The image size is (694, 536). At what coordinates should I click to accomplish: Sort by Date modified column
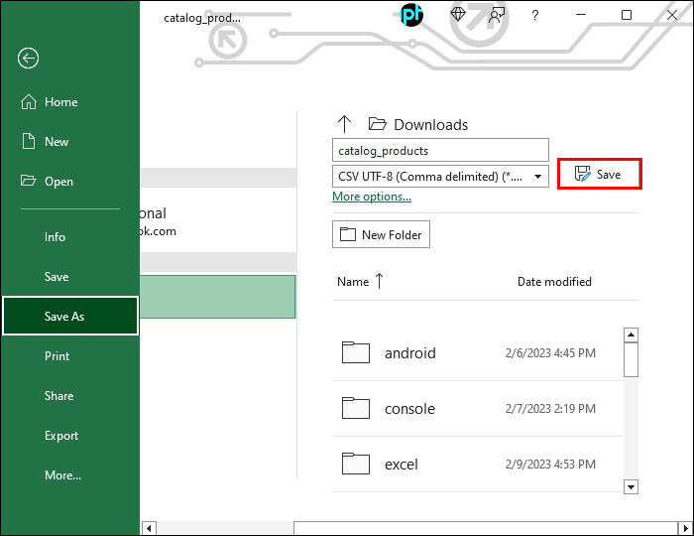pos(554,282)
